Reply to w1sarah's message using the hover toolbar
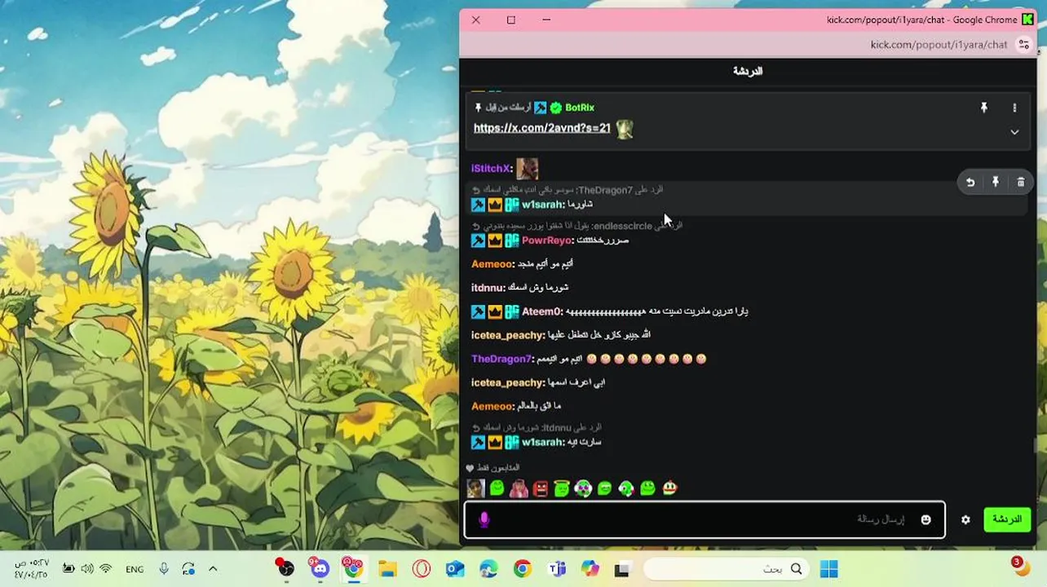 pyautogui.click(x=970, y=183)
